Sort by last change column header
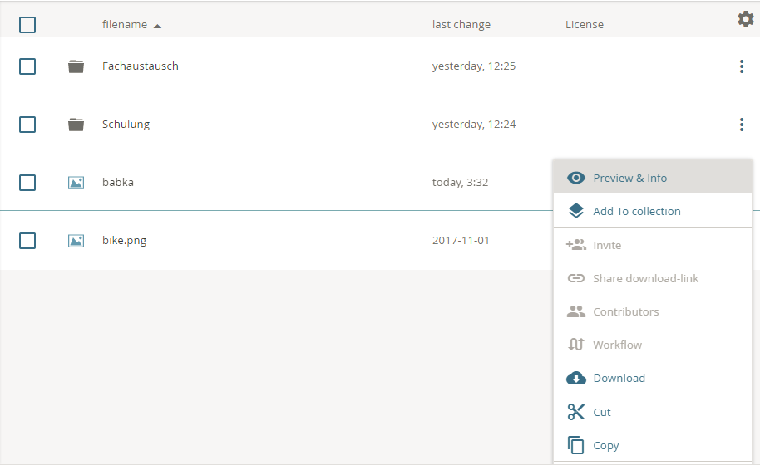This screenshot has height=465, width=760. click(461, 25)
